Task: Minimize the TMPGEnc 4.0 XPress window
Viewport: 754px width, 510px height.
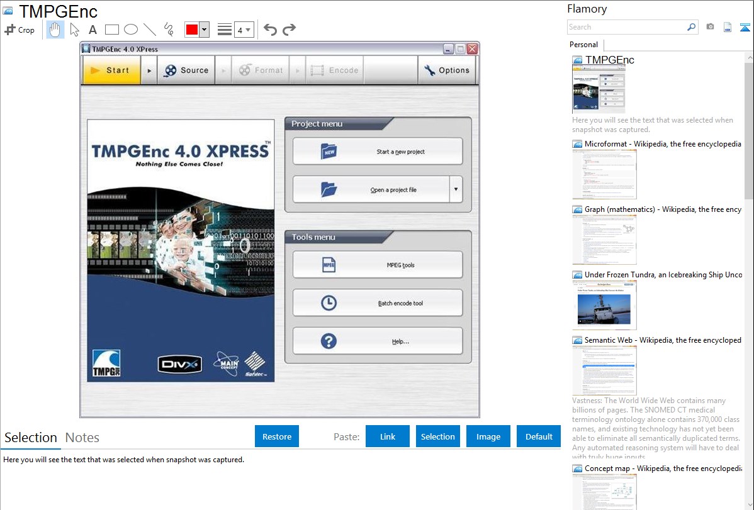Action: click(x=448, y=48)
